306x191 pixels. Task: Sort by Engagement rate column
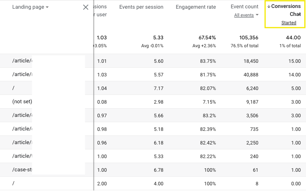(196, 7)
